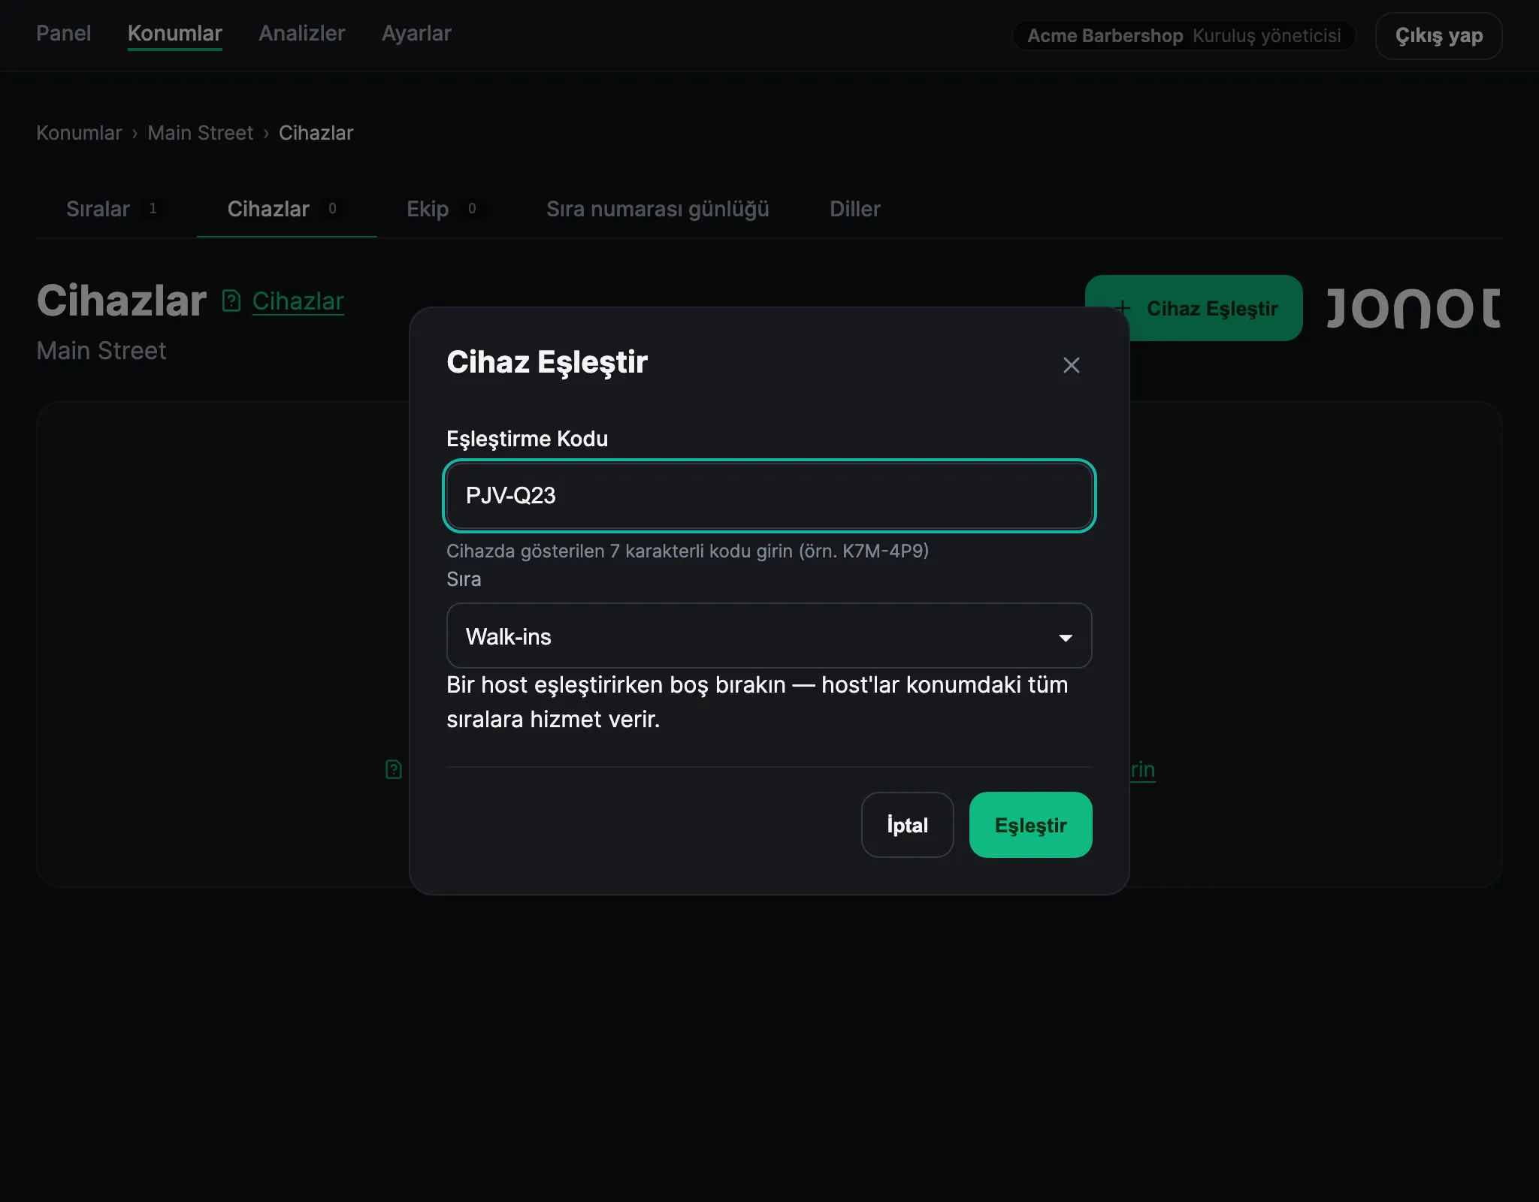
Task: Open Ayarlar in top navigation
Action: (x=416, y=34)
